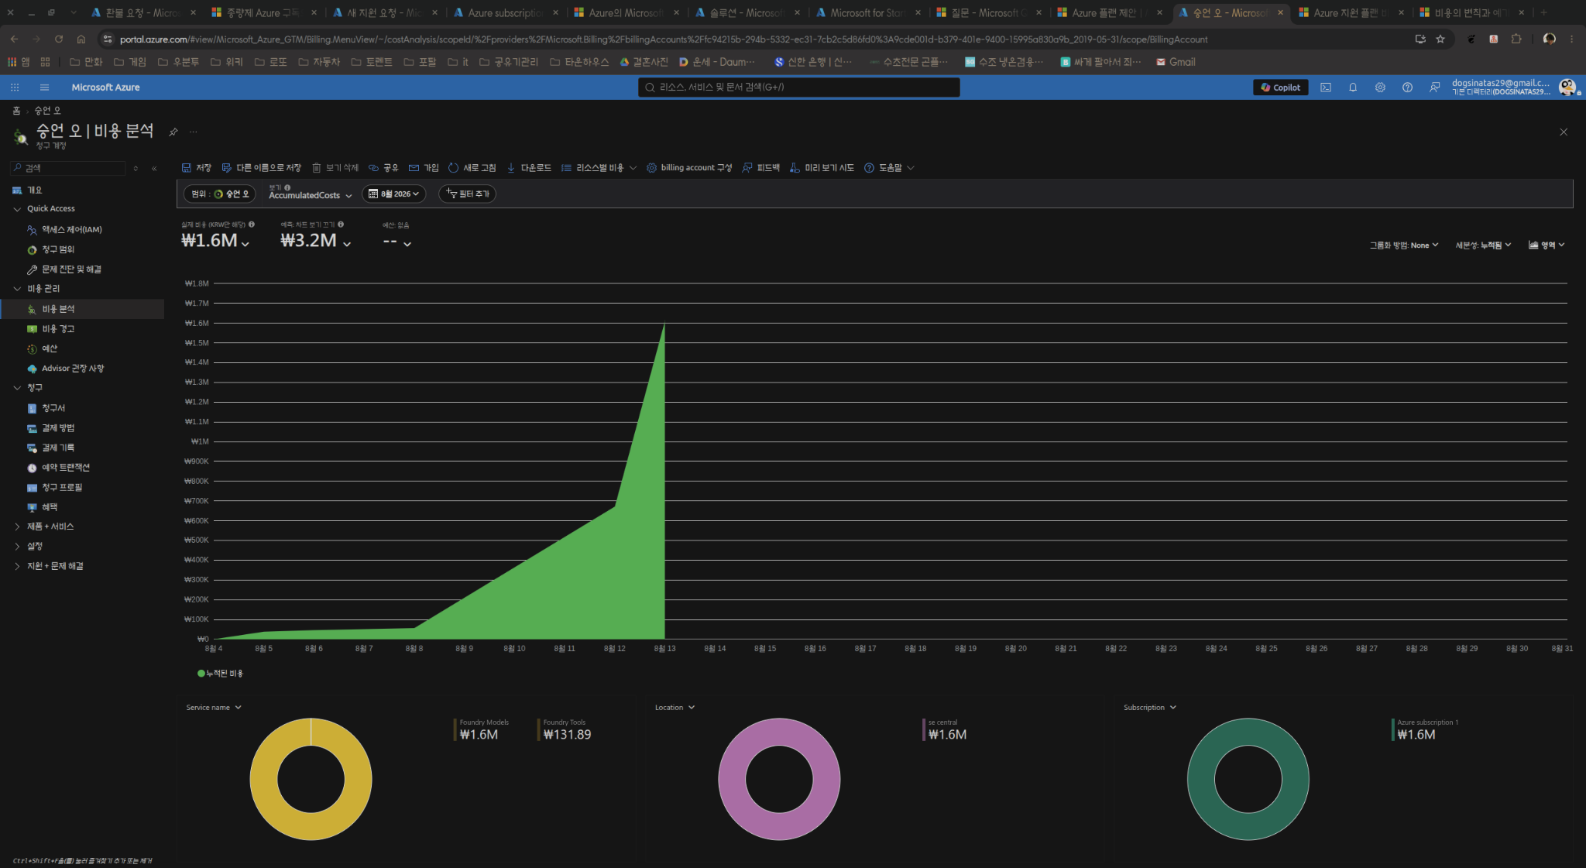Screen dimensions: 1586x868
Task: Open the Service name donut chart dropdown
Action: click(x=214, y=708)
